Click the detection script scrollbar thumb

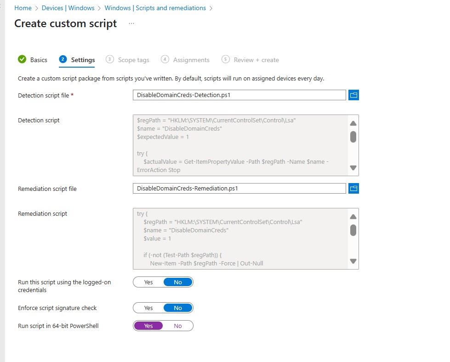(x=353, y=137)
